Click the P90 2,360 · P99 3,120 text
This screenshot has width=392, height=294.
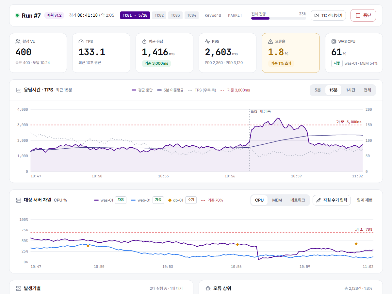tap(224, 63)
